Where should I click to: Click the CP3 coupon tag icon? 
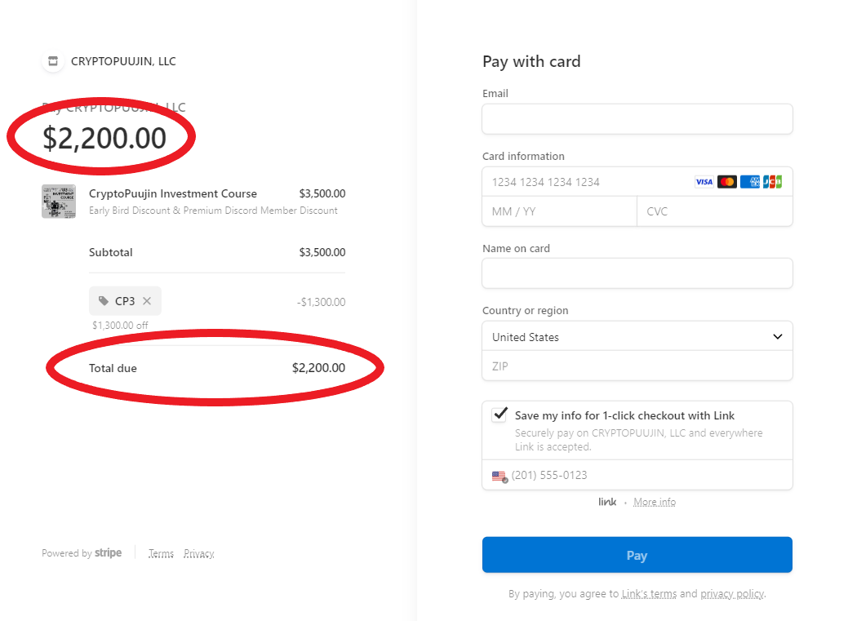(x=104, y=301)
